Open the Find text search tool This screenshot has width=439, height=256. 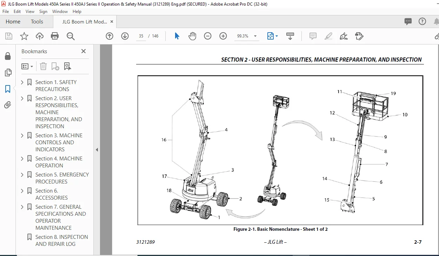pos(71,36)
